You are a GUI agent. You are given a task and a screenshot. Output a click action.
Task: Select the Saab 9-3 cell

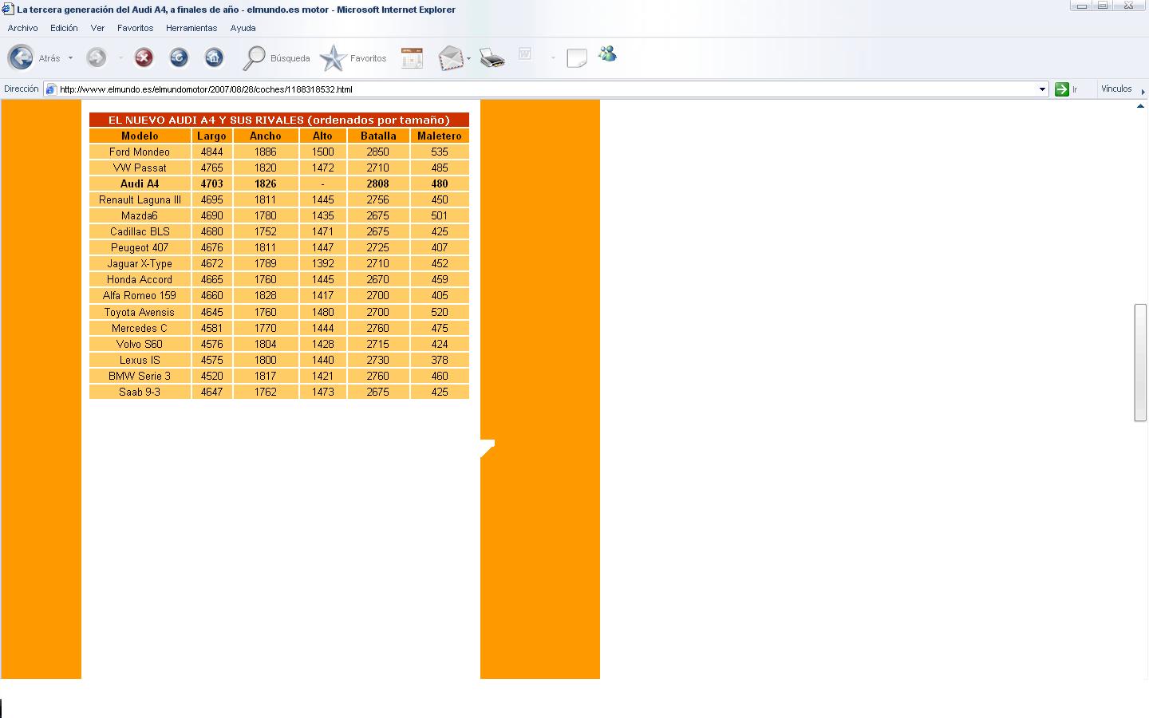(140, 392)
